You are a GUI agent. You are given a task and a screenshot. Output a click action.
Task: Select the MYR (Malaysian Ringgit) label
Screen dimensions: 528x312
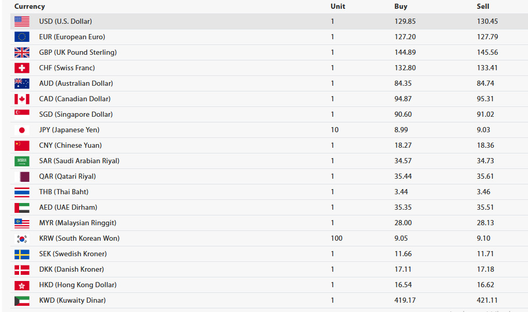click(x=77, y=223)
